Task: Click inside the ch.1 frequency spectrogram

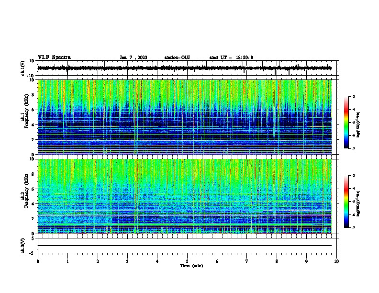Action: click(185, 117)
